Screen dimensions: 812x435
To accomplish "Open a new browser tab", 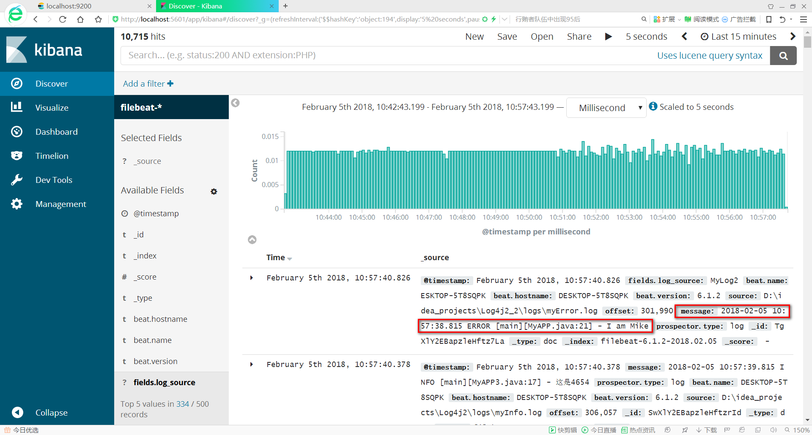I will (x=285, y=6).
